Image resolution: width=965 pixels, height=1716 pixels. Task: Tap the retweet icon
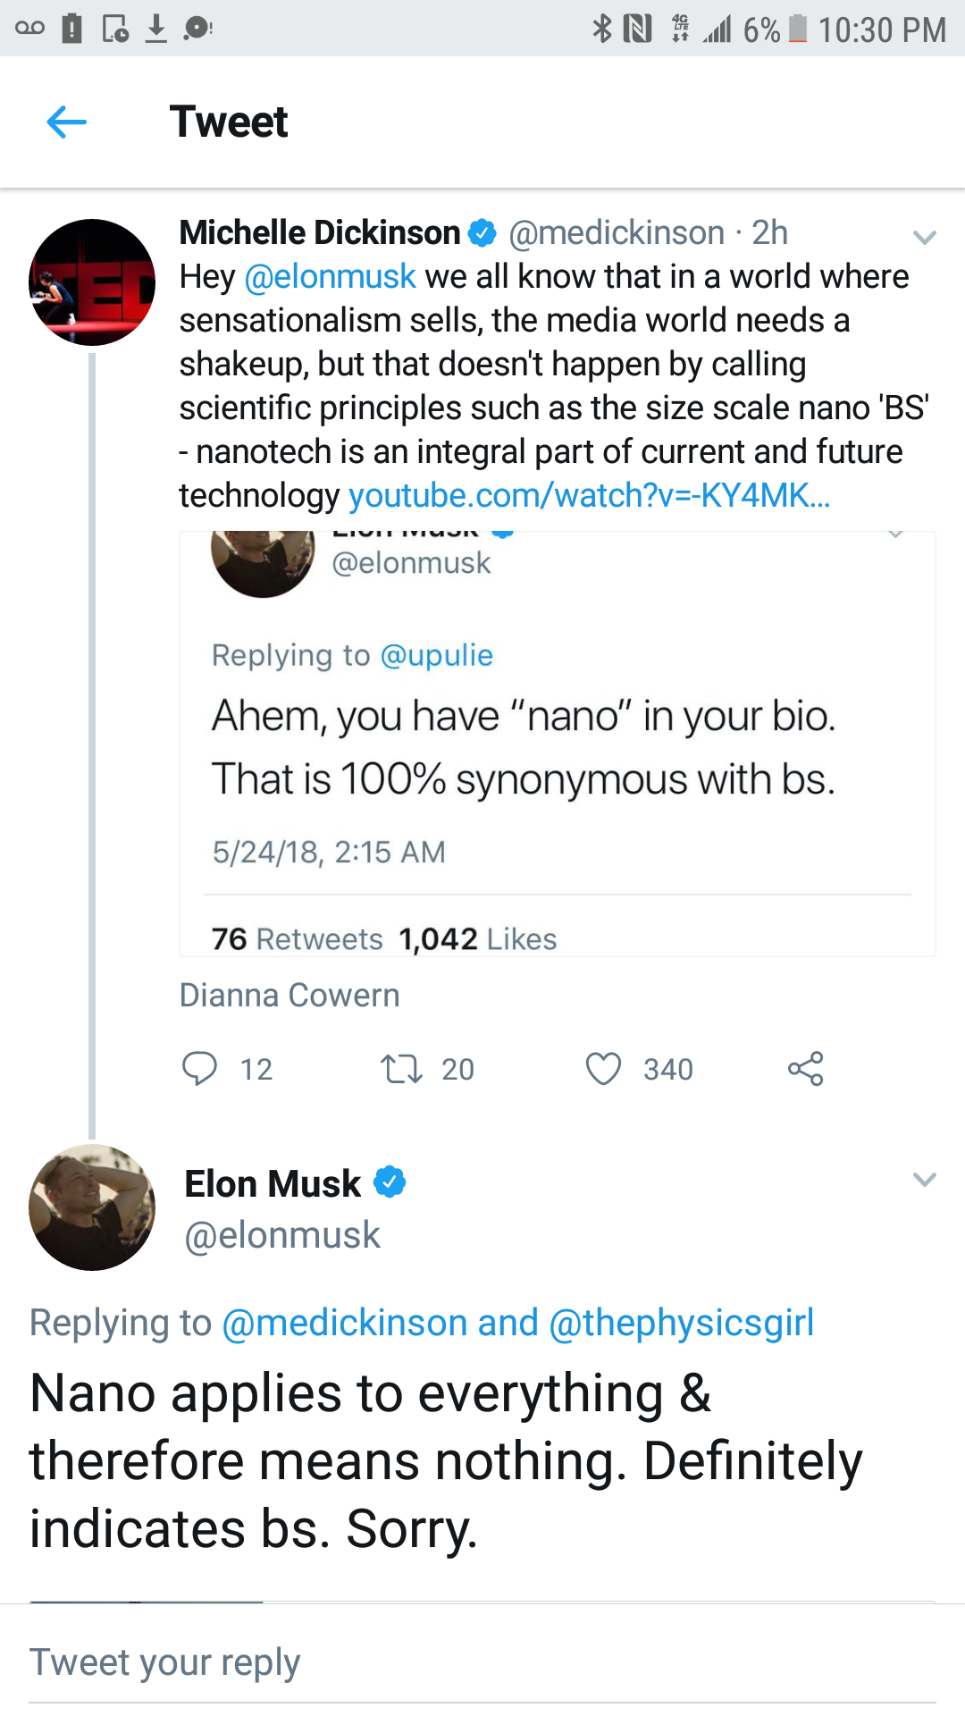pos(401,1068)
